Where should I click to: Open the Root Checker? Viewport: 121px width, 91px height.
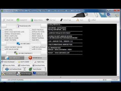(35, 69)
